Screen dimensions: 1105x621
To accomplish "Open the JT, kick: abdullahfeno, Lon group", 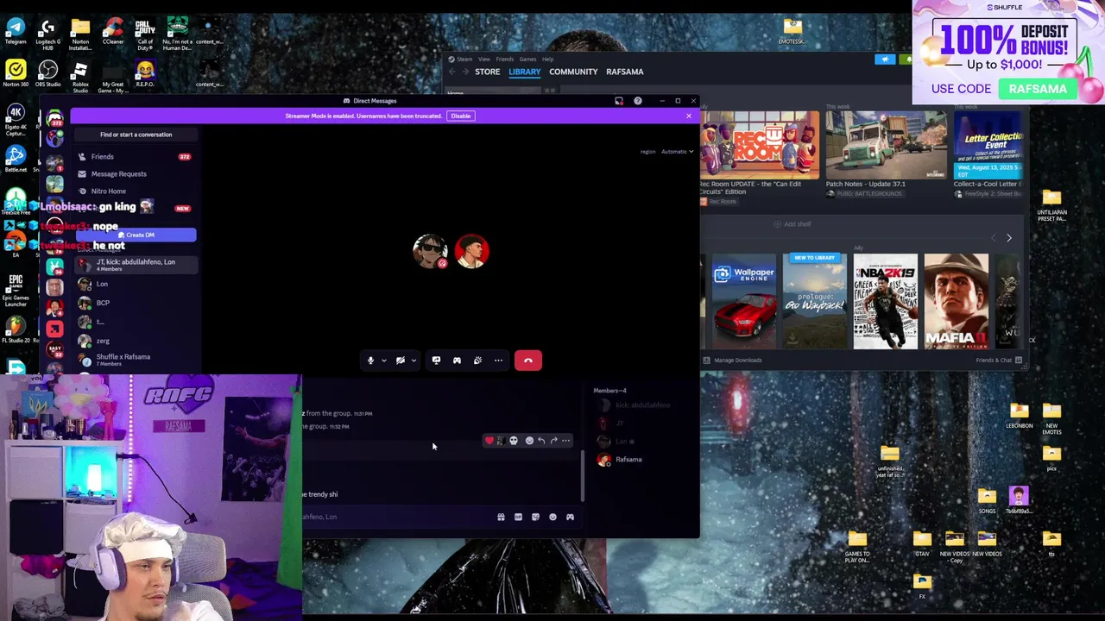I will click(136, 265).
